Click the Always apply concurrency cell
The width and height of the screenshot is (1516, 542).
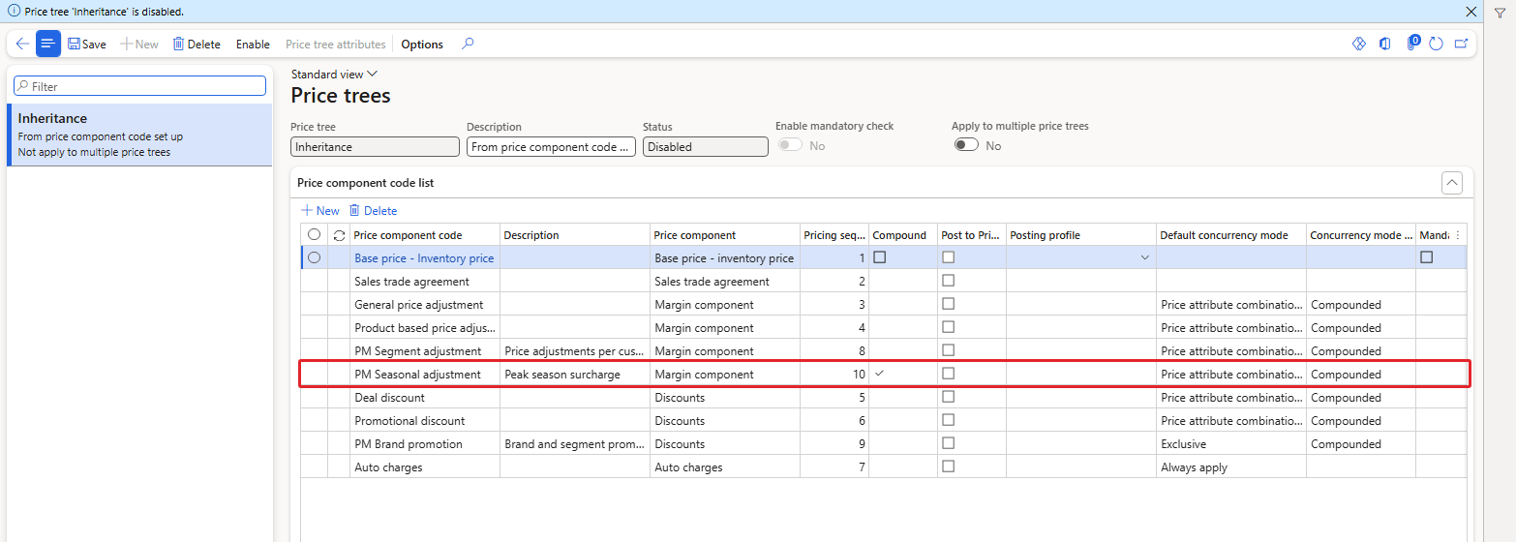point(1231,467)
